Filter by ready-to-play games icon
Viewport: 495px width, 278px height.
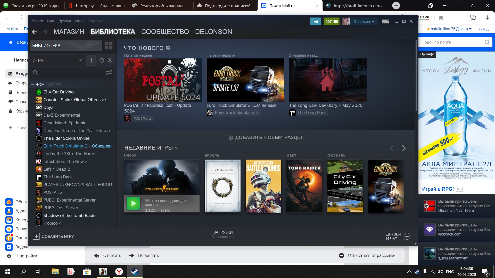[x=110, y=60]
